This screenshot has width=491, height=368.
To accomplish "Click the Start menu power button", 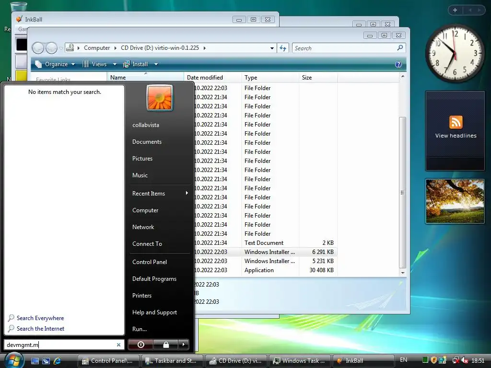I will pyautogui.click(x=140, y=345).
